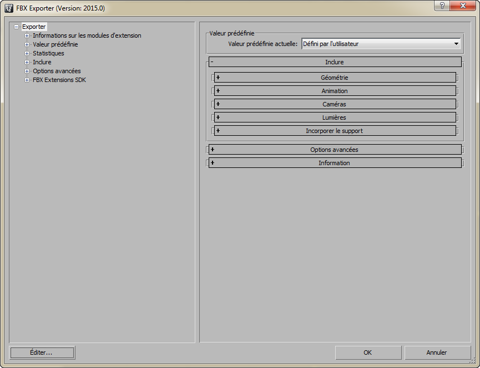This screenshot has width=480, height=368.
Task: Open the Valeur prédéfinie actuelle dropdown
Action: 381,44
